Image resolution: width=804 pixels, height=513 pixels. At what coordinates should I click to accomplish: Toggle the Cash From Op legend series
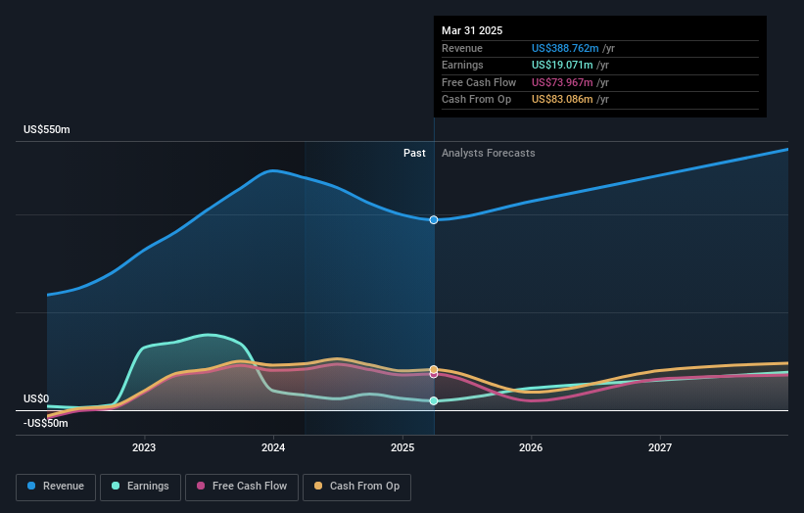click(x=356, y=487)
